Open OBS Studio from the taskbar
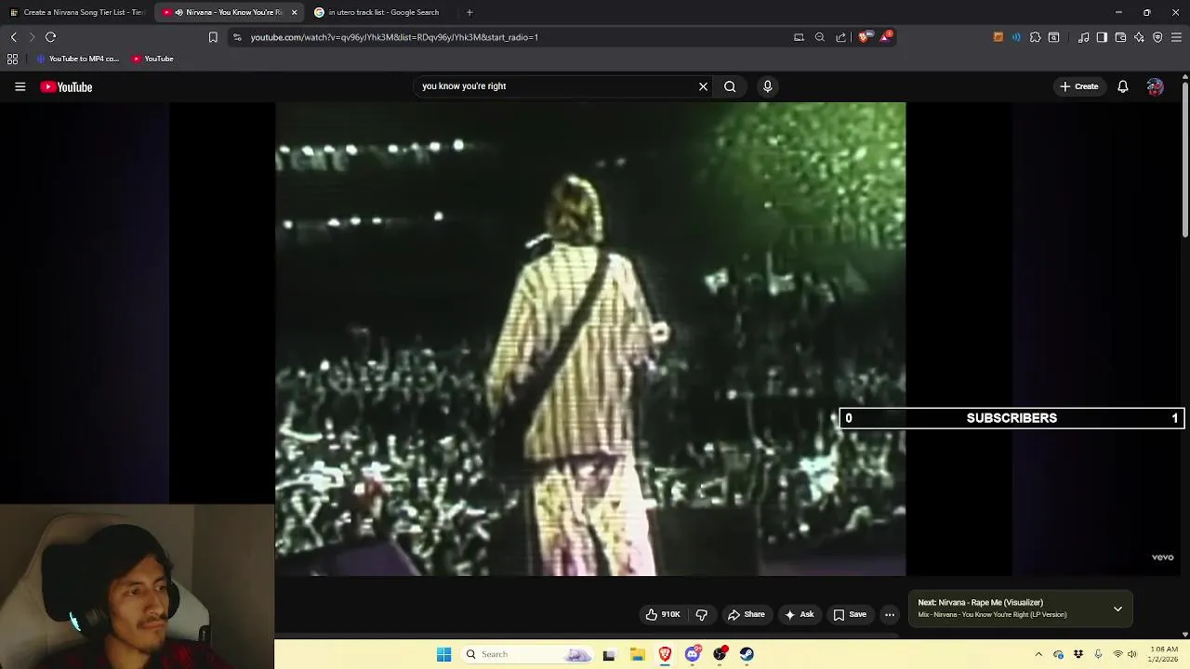This screenshot has height=669, width=1190. pyautogui.click(x=720, y=654)
